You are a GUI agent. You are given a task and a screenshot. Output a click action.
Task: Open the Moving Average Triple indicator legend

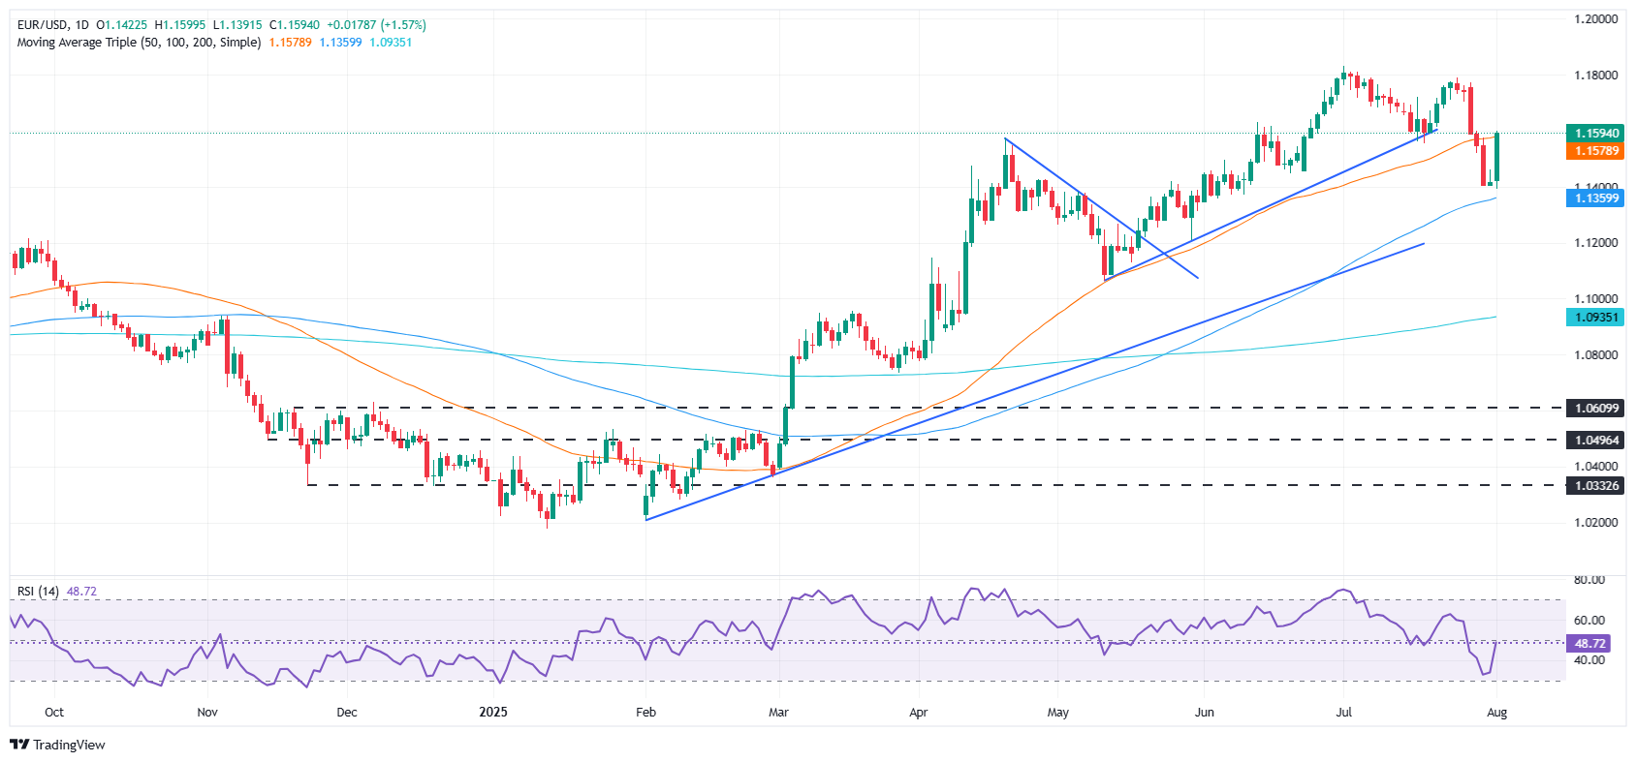click(x=139, y=43)
